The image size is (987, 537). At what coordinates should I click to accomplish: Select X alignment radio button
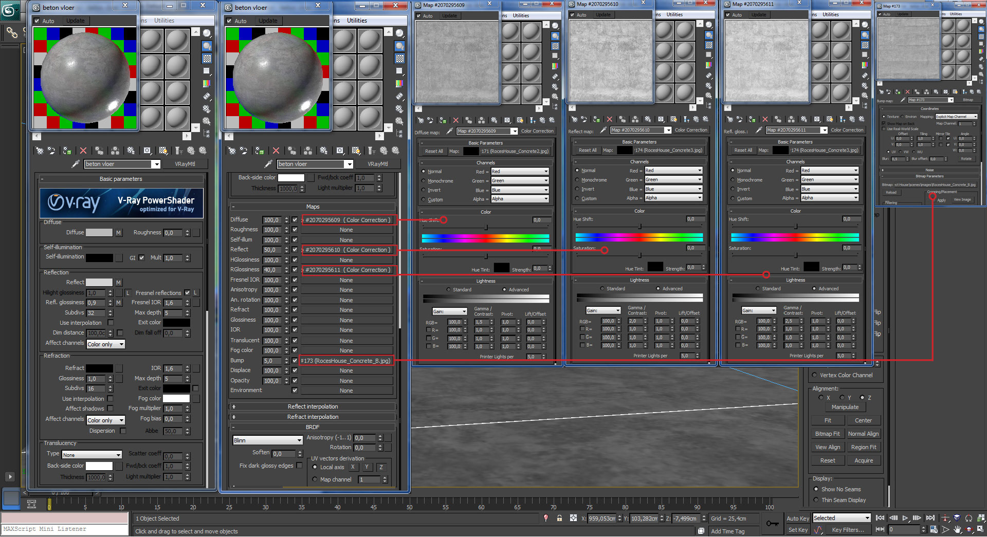coord(821,398)
